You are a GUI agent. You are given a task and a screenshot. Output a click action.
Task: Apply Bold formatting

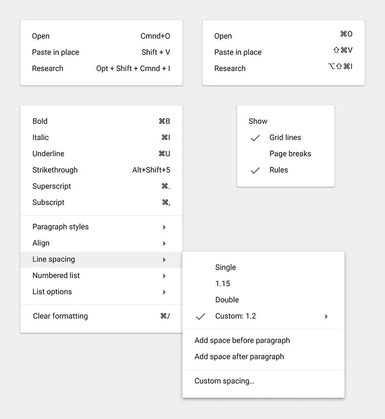tap(40, 121)
